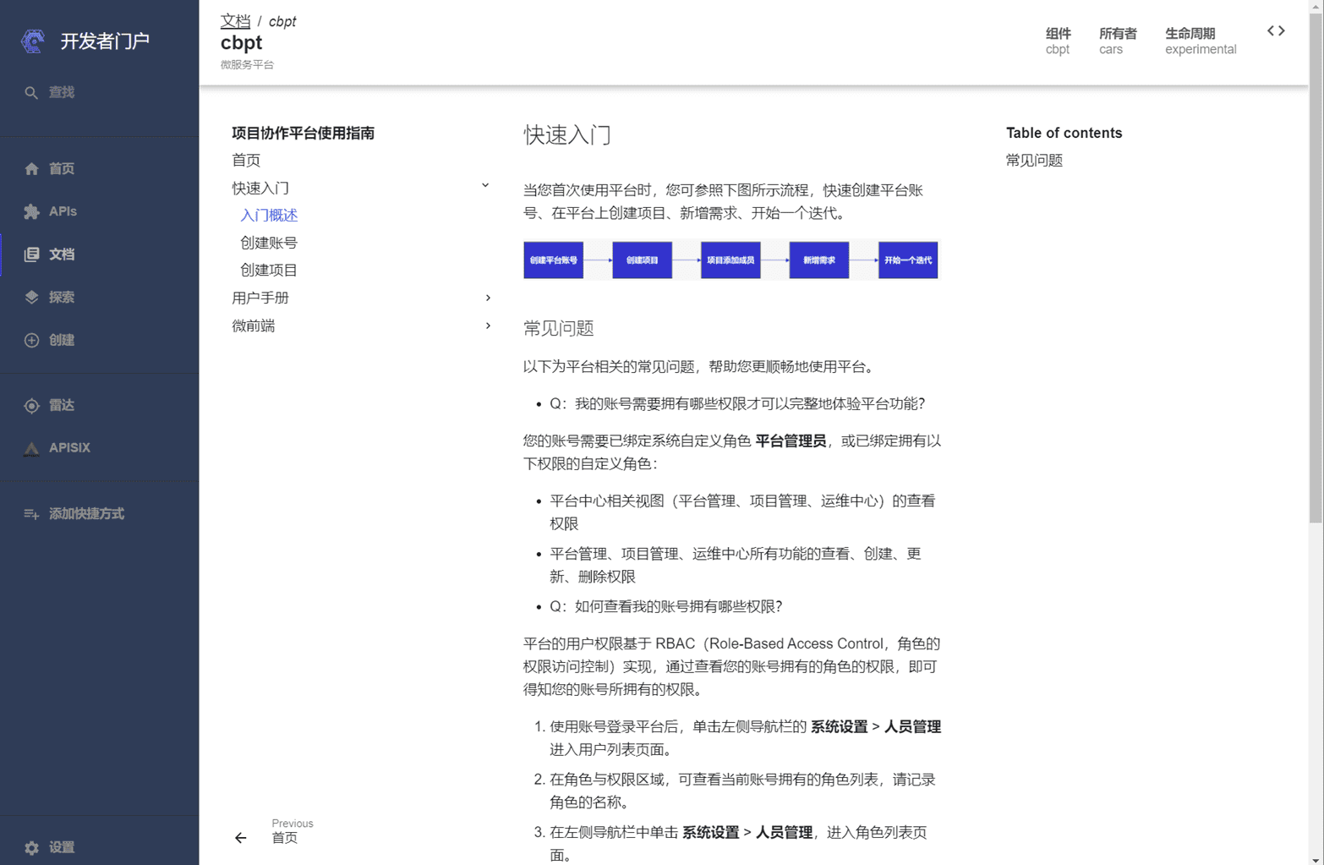
Task: Open the 创建项目 doc page
Action: [269, 271]
